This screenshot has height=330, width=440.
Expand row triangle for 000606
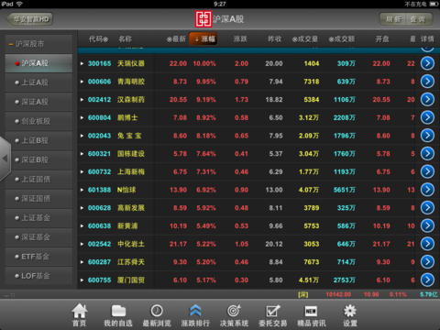[x=82, y=82]
